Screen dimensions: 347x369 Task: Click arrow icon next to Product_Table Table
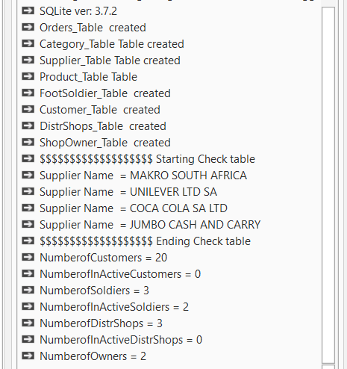(x=28, y=77)
